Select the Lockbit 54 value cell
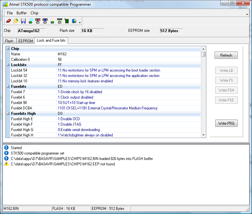Viewport: 252px width, 214px height. [x=129, y=70]
